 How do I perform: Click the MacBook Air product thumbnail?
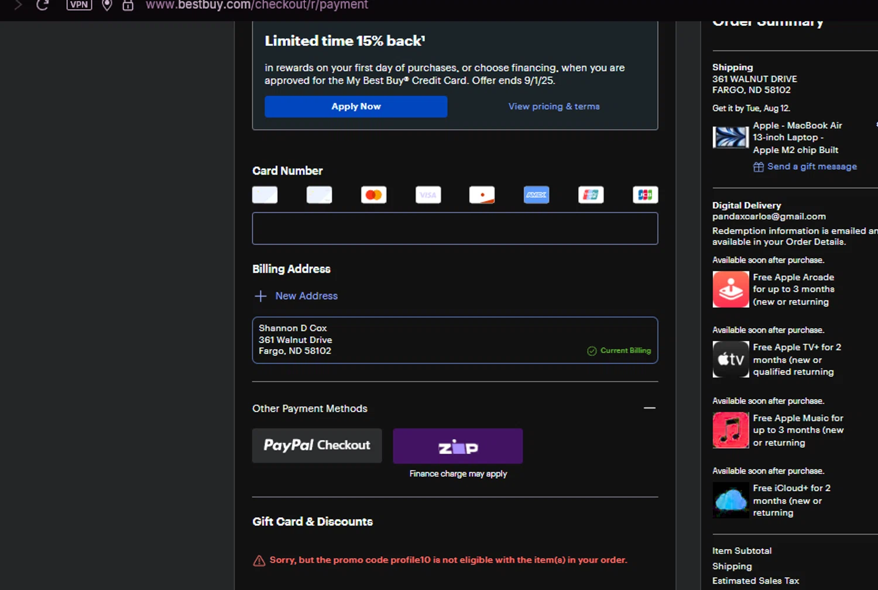pyautogui.click(x=730, y=137)
